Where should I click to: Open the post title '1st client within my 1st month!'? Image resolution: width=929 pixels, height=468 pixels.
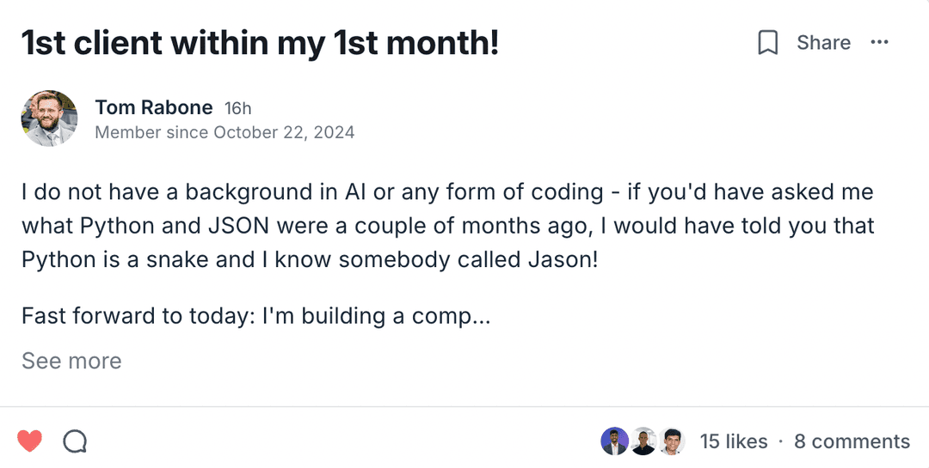pos(260,43)
